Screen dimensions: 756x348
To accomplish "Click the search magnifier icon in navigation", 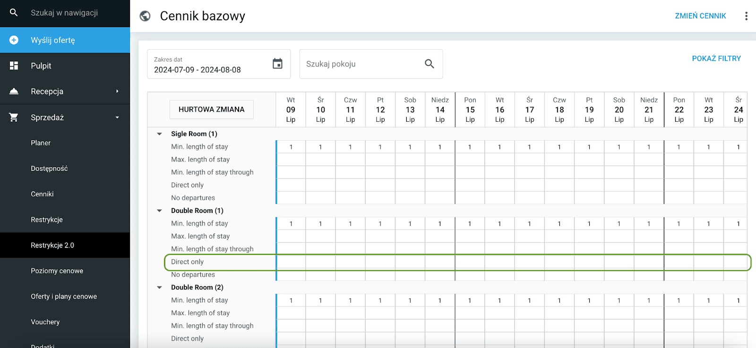I will 14,13.
